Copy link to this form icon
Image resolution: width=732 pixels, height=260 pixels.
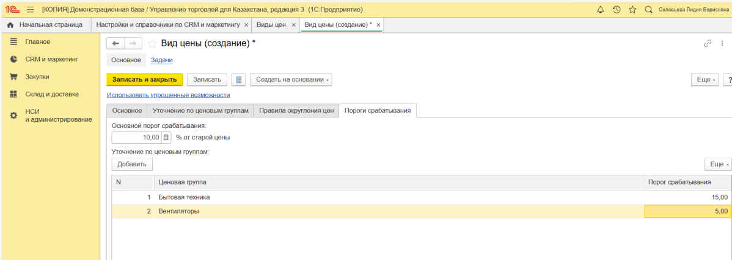[x=708, y=43]
